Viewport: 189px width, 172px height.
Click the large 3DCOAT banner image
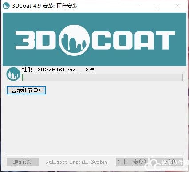[x=94, y=39]
